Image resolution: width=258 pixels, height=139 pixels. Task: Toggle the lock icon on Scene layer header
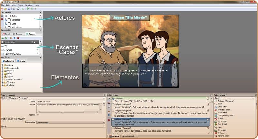pos(35,42)
